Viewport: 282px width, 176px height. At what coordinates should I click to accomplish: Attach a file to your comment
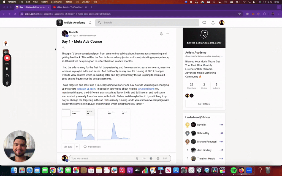coord(137,158)
